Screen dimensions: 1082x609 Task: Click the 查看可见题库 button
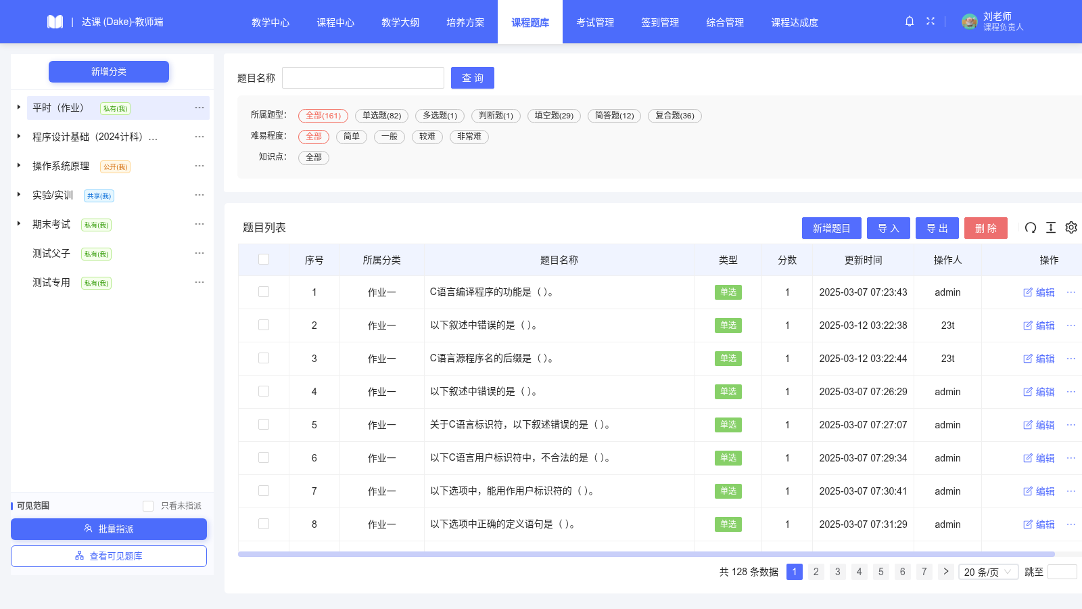[x=109, y=556]
